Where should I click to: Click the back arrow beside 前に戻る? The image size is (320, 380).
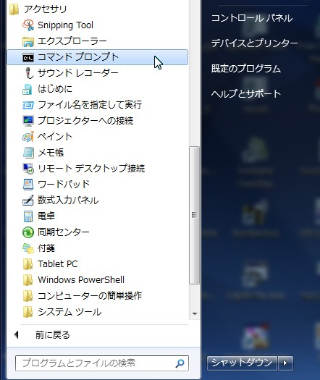click(16, 335)
